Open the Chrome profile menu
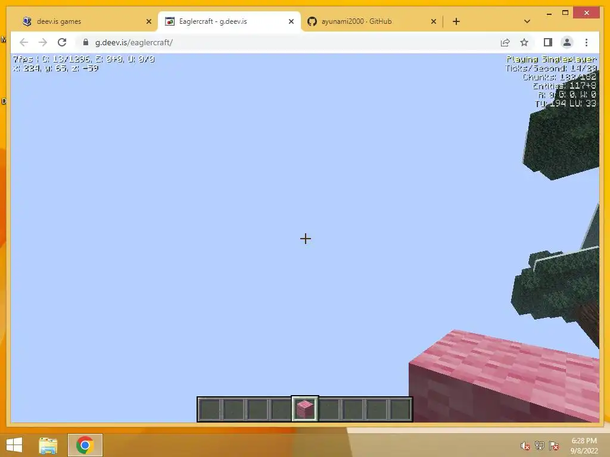The image size is (610, 457). click(567, 42)
